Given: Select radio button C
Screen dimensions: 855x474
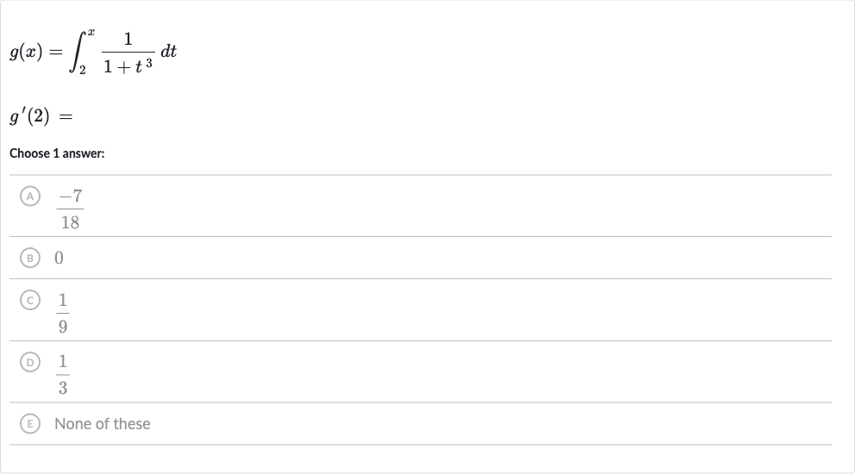Looking at the screenshot, I should tap(30, 300).
